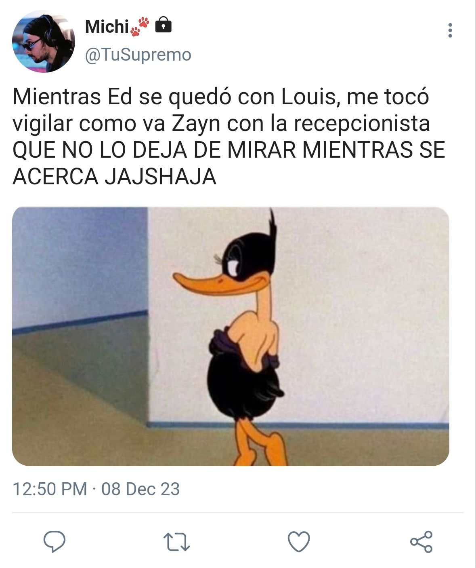View the Daffy Duck image full screen
Screen dimensions: 476x568
(x=231, y=336)
